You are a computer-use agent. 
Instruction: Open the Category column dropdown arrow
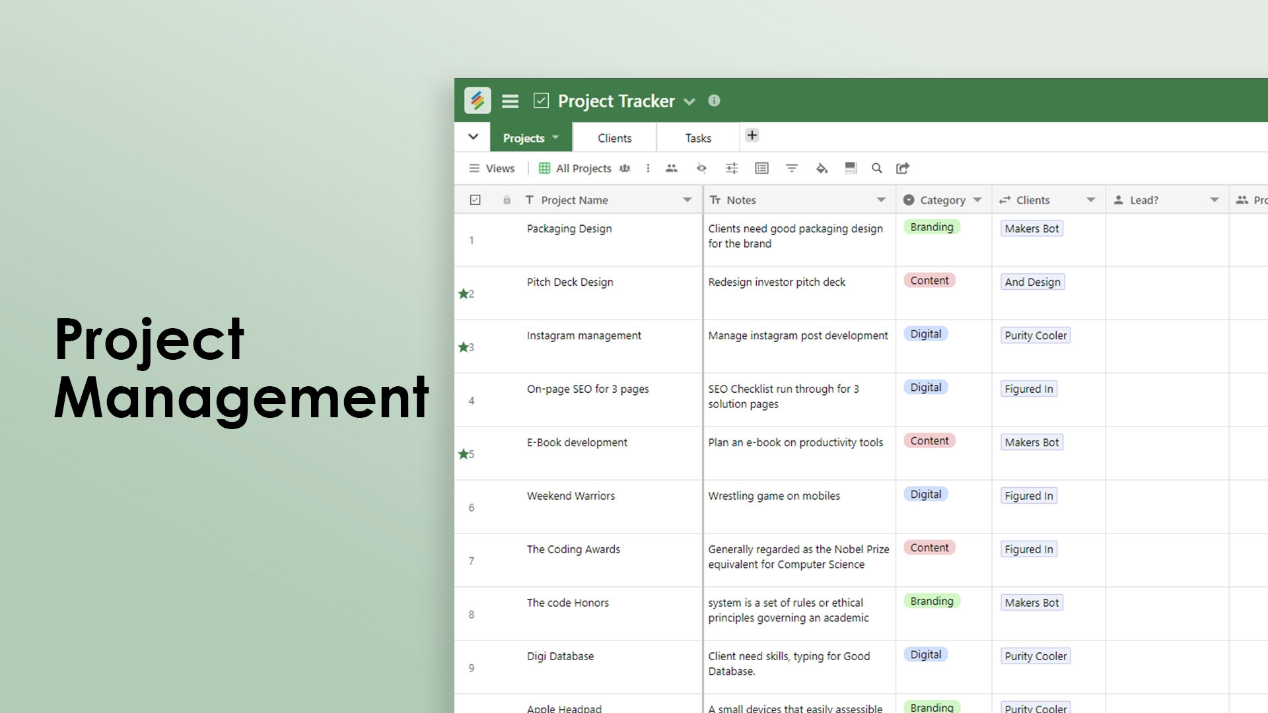tap(977, 200)
